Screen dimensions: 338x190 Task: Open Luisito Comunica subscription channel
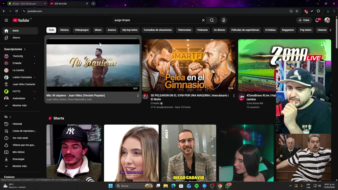point(21,77)
